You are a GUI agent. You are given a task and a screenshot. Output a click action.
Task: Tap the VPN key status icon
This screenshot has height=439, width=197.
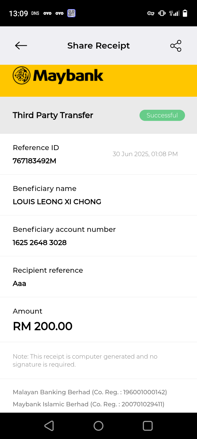[151, 13]
